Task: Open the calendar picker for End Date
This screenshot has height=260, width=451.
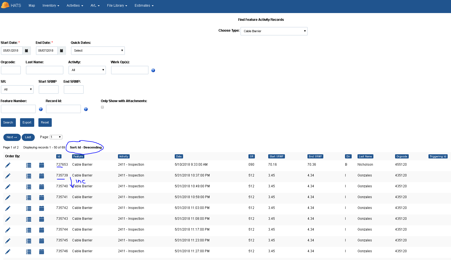Action: click(61, 51)
